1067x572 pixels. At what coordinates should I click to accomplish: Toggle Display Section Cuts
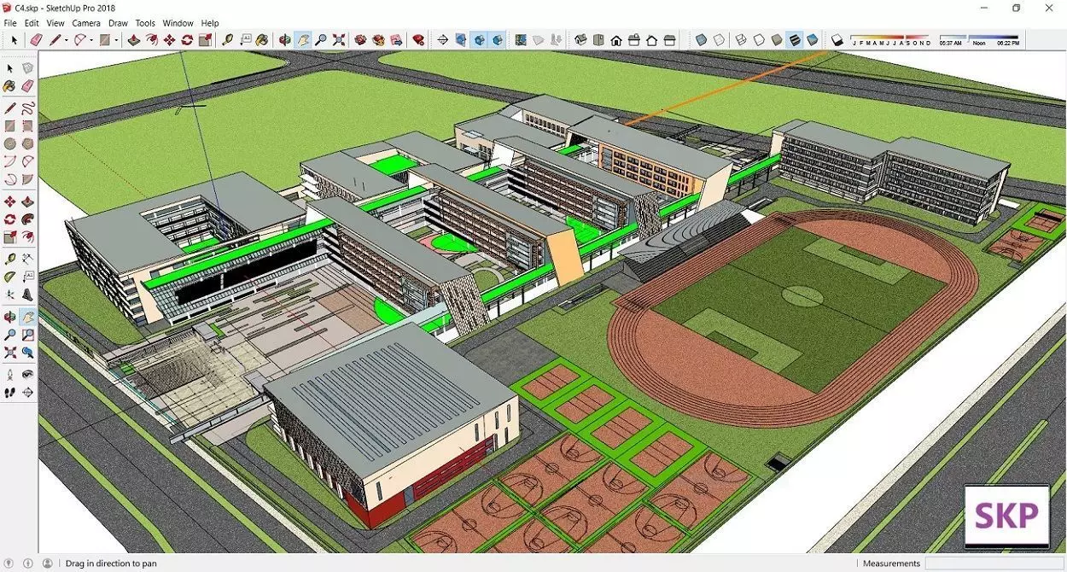pyautogui.click(x=479, y=39)
